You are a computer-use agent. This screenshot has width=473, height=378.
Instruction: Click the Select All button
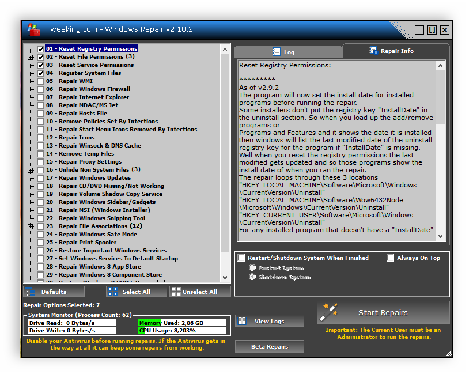(137, 292)
